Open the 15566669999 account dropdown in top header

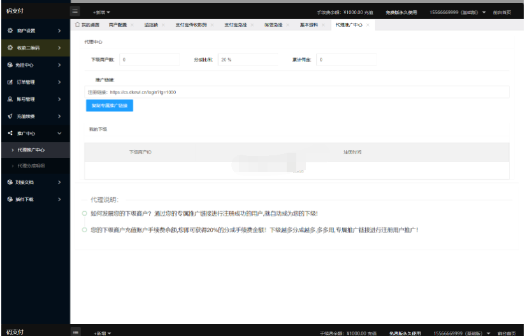(457, 12)
